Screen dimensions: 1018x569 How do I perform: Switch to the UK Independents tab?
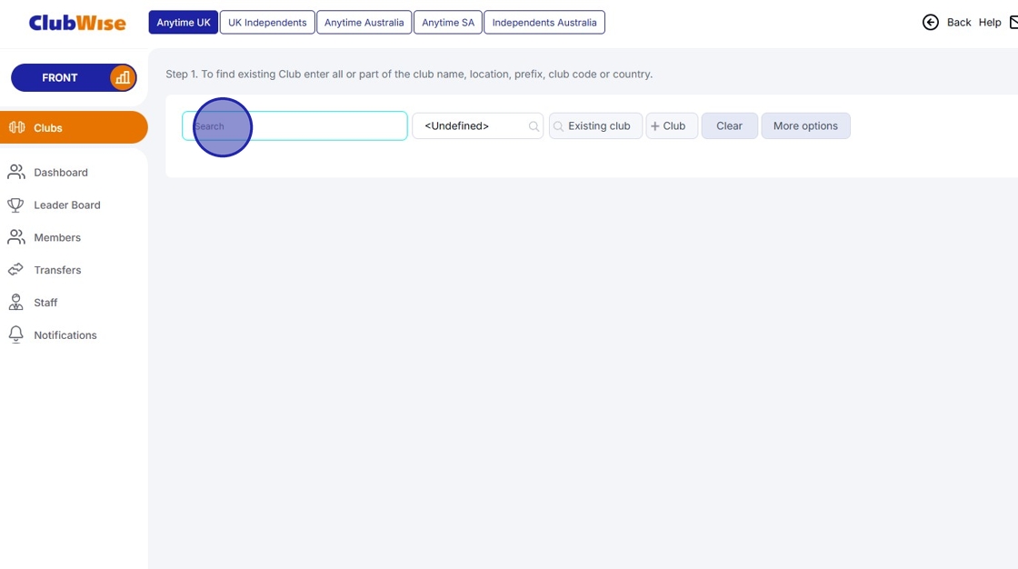point(266,22)
